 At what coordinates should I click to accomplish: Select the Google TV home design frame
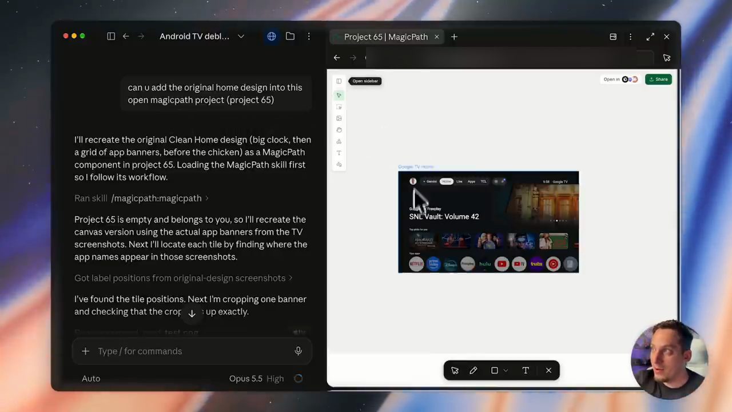(488, 222)
